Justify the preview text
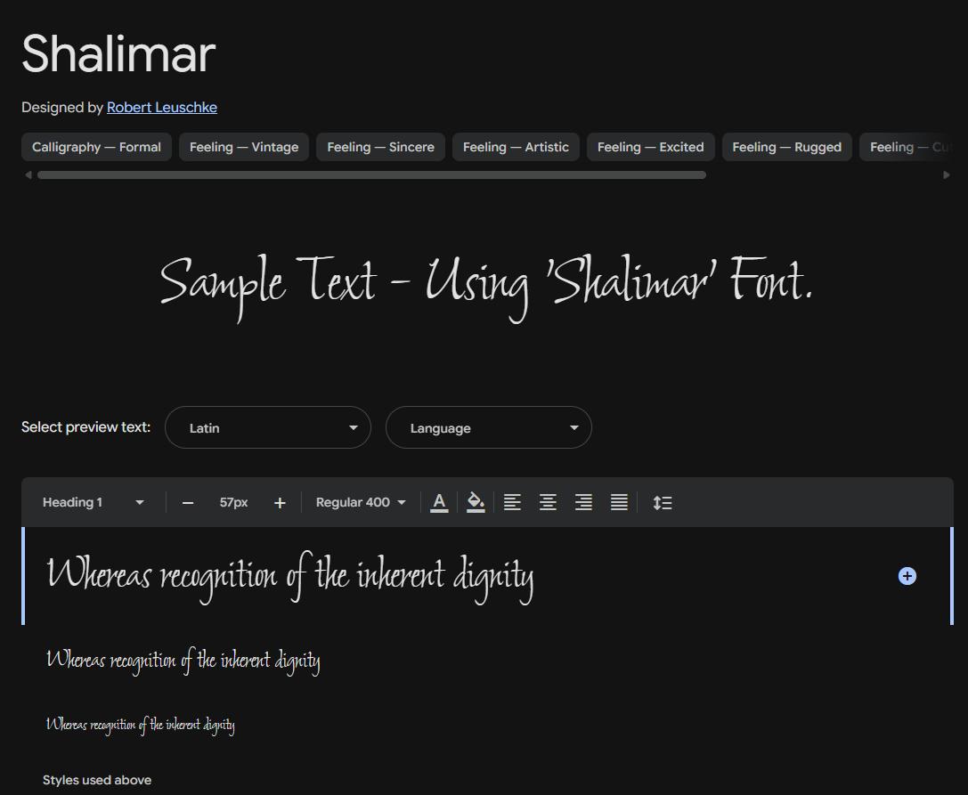Viewport: 968px width, 795px height. pyautogui.click(x=619, y=502)
